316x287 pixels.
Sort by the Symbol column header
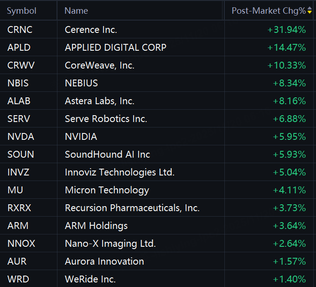coord(22,11)
